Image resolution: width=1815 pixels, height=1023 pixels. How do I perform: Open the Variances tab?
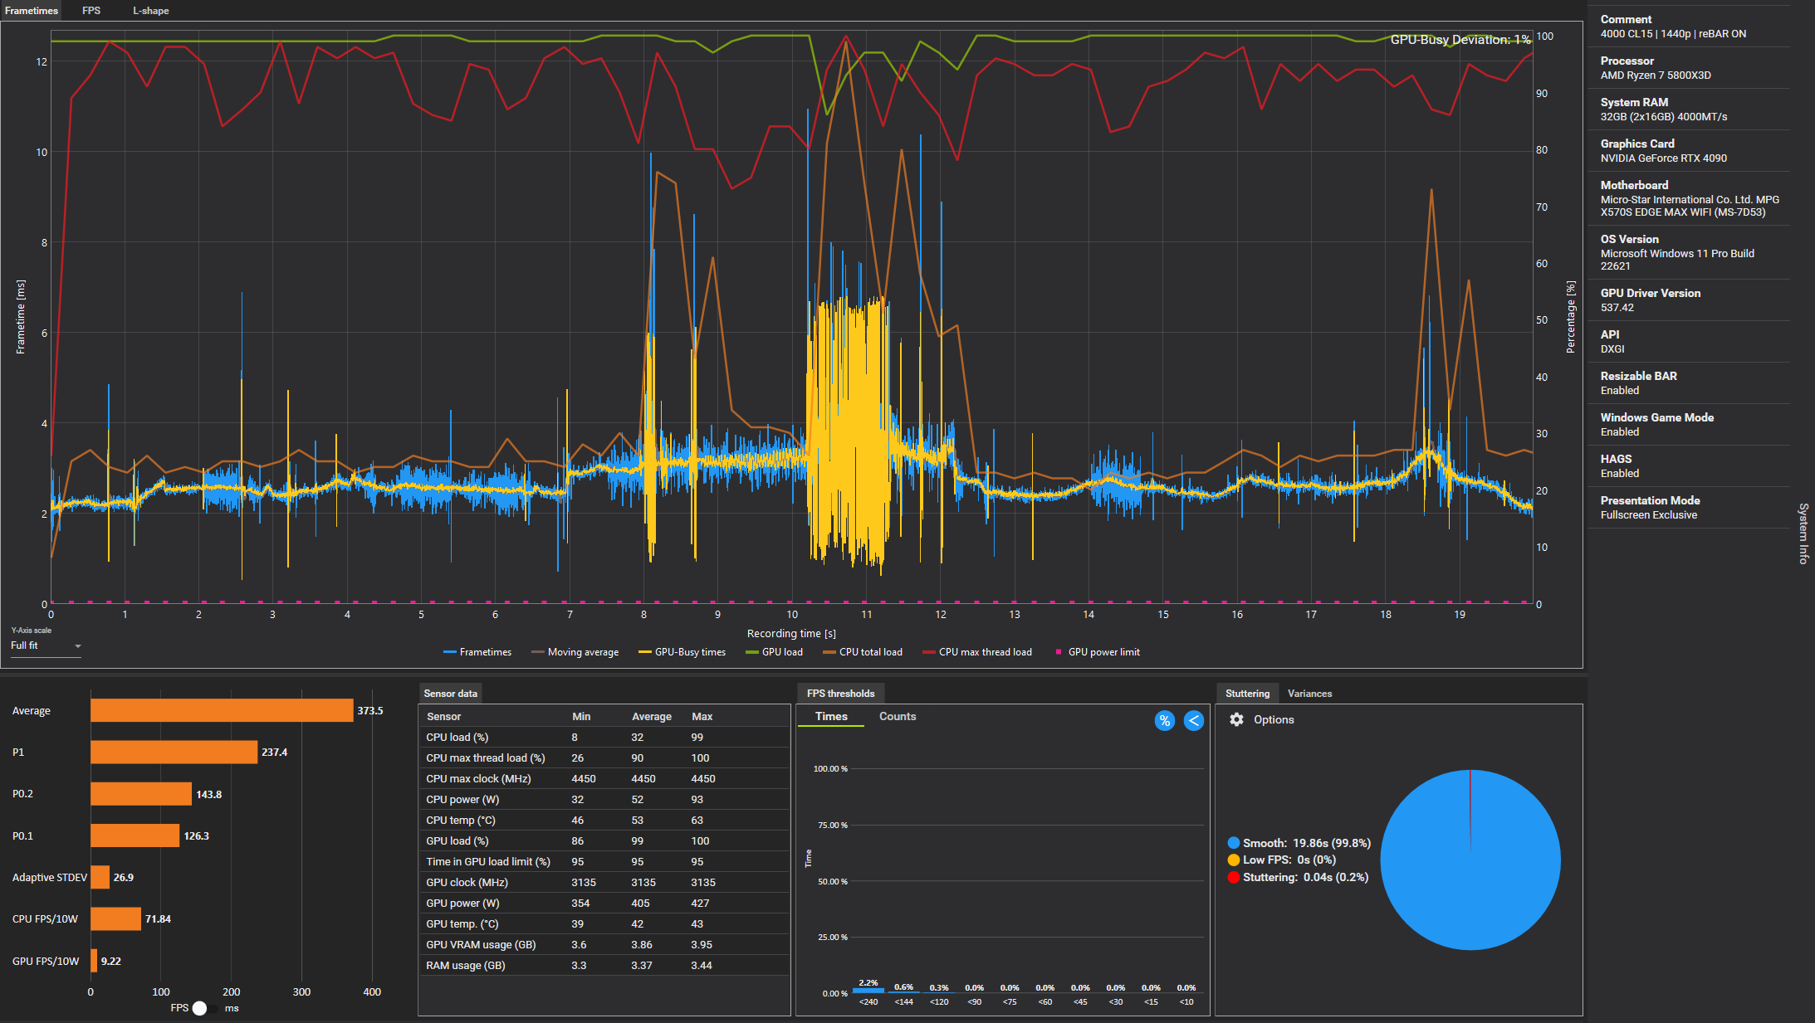[x=1309, y=693]
